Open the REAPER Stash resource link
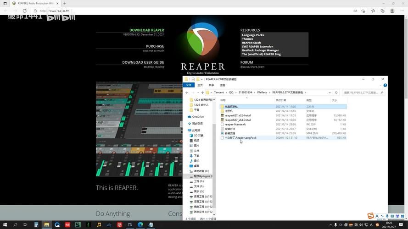 point(251,43)
